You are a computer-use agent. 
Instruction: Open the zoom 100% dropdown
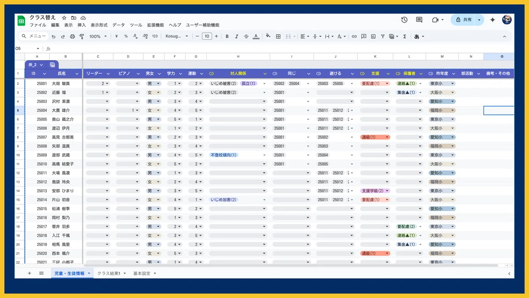pos(97,36)
